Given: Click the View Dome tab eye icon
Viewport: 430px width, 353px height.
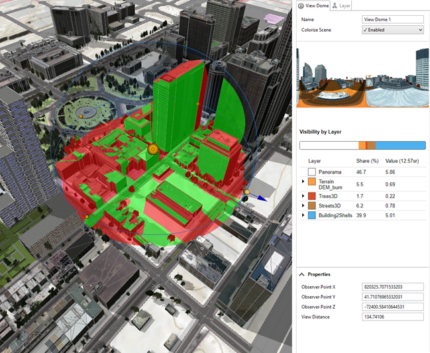Looking at the screenshot, I should click(301, 5).
